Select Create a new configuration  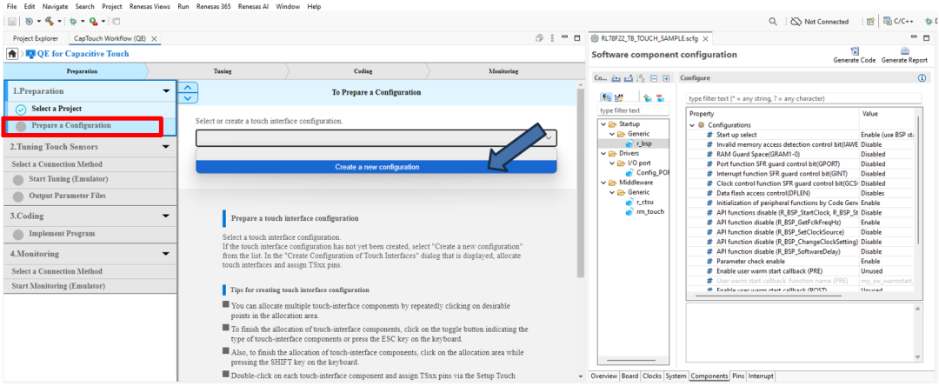click(x=376, y=167)
